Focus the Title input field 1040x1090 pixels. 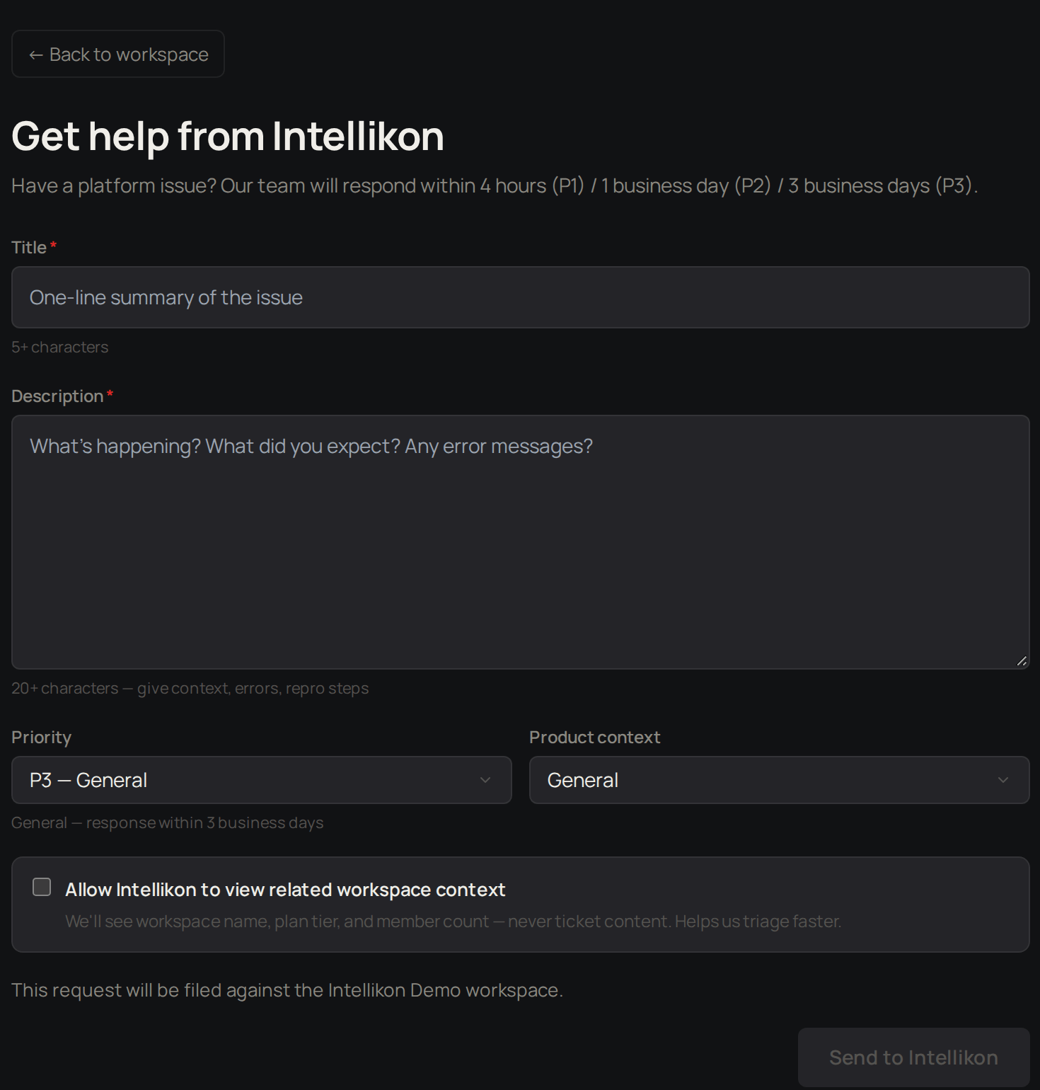click(520, 297)
